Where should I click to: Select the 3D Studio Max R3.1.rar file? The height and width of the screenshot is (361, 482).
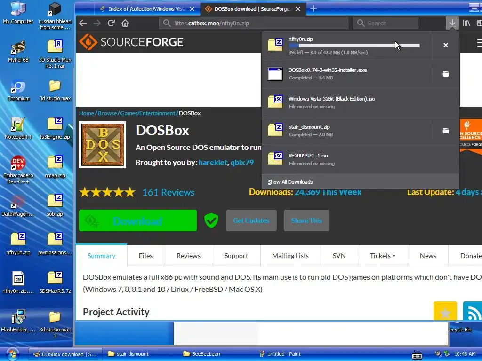click(55, 54)
